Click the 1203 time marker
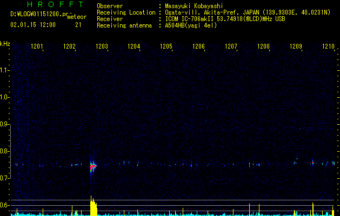 [x=102, y=46]
